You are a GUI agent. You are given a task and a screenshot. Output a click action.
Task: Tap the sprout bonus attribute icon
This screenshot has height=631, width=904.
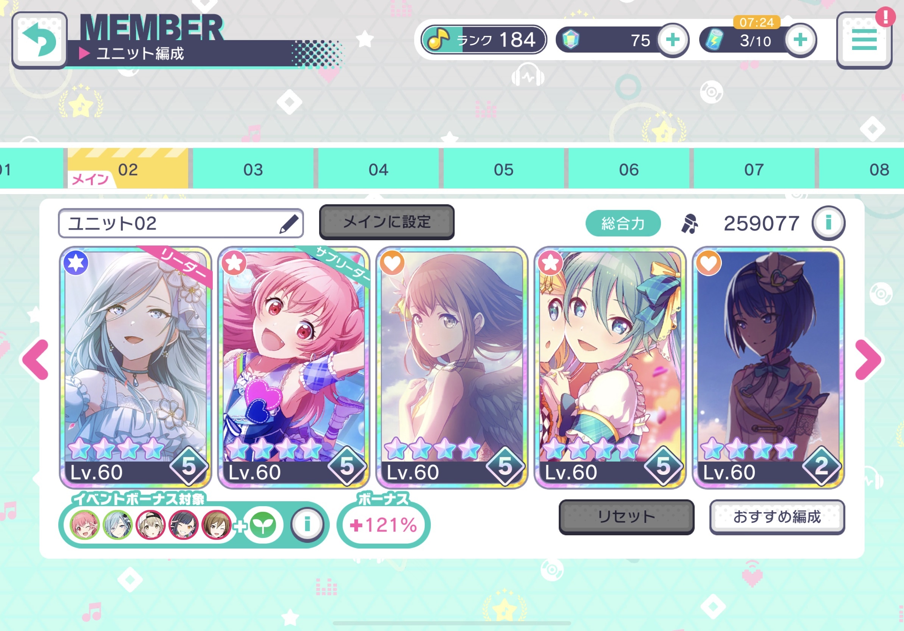pyautogui.click(x=263, y=524)
